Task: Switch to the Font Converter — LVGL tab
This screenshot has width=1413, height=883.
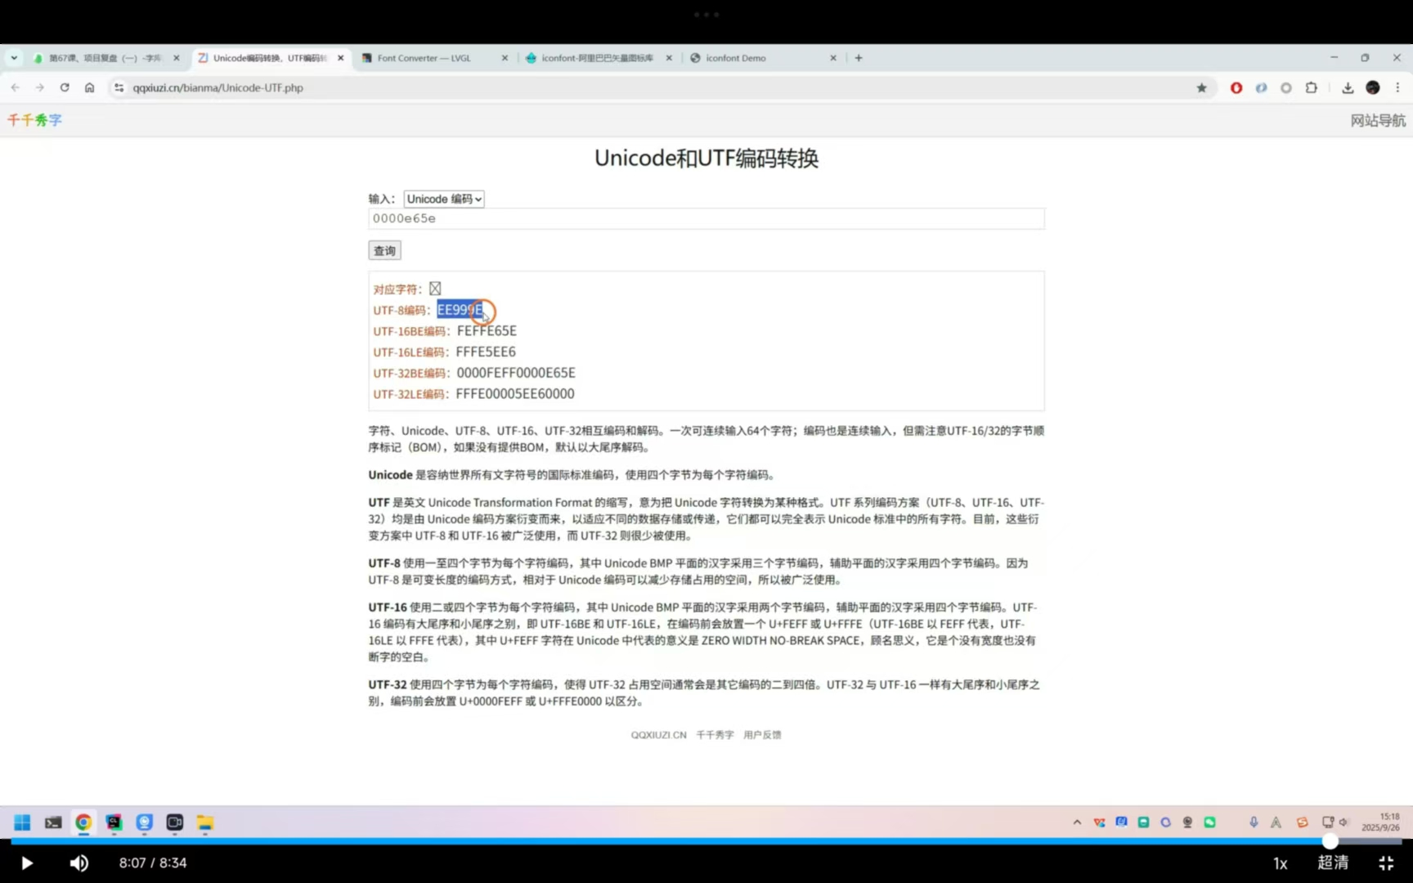Action: coord(433,58)
